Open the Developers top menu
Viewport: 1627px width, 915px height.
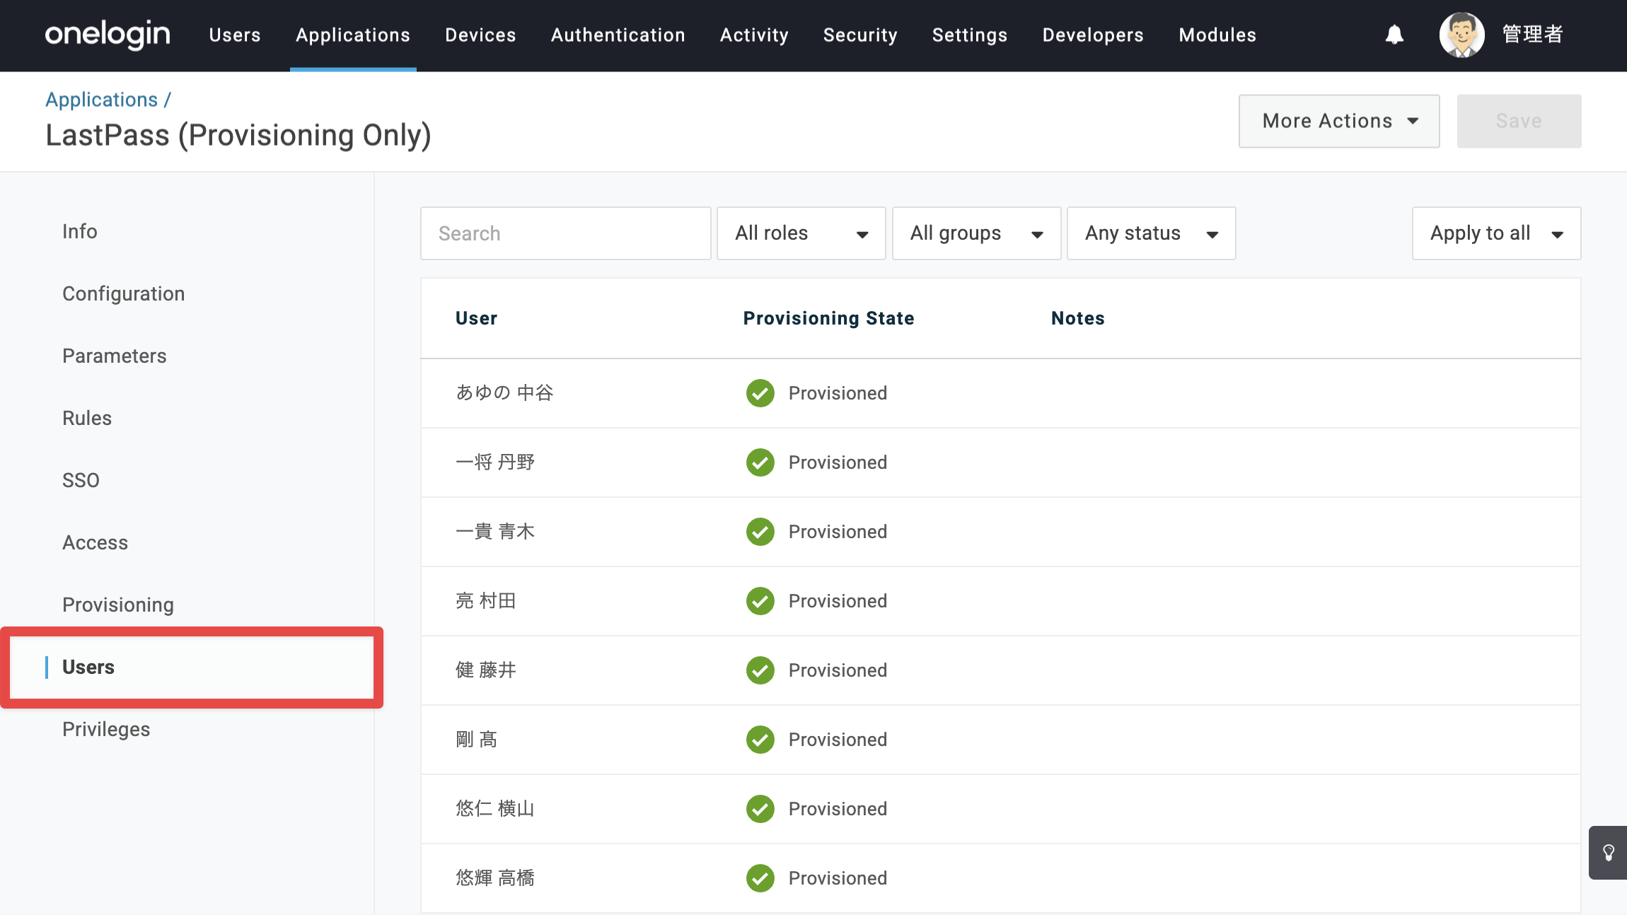1093,35
